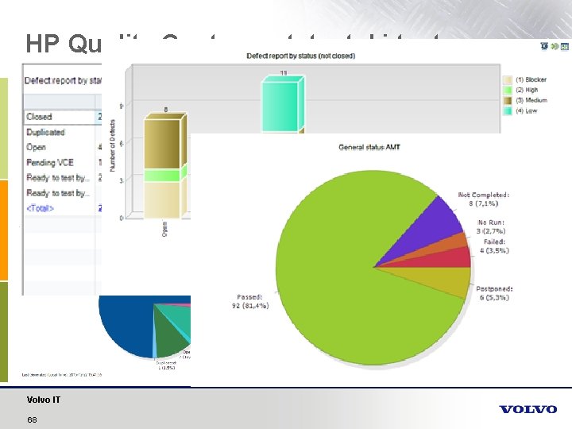
Task: Click the 'Postponed: 6 (5,3%)' label
Action: point(494,293)
